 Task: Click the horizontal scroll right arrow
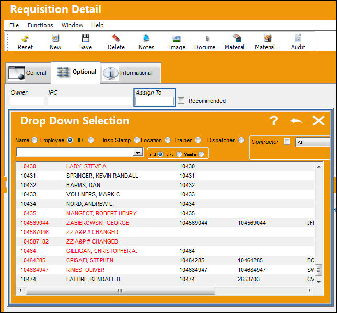309,291
